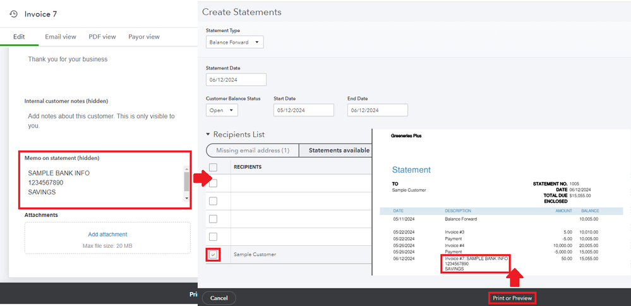Click the TOTAL DUE $15,055.00 value
Viewport: 631px width, 306px height.
580,196
